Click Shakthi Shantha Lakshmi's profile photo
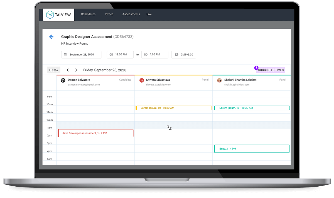 220,80
